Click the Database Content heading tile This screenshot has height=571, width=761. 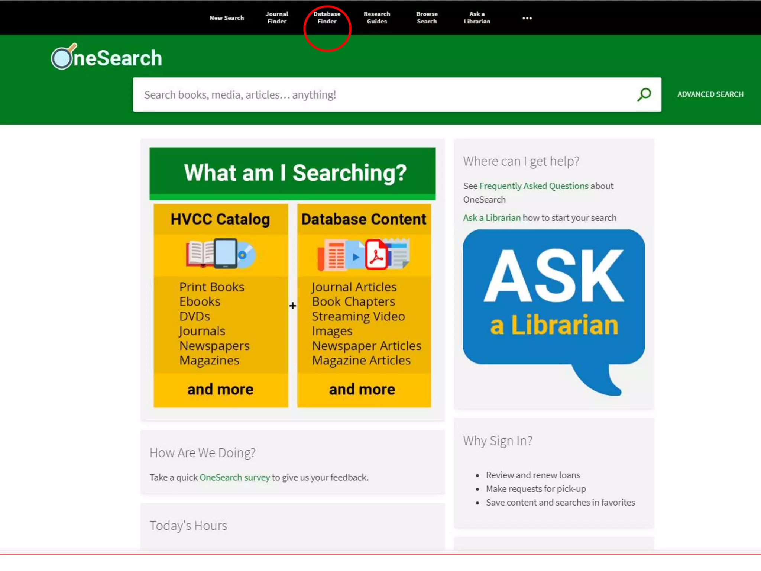[364, 219]
